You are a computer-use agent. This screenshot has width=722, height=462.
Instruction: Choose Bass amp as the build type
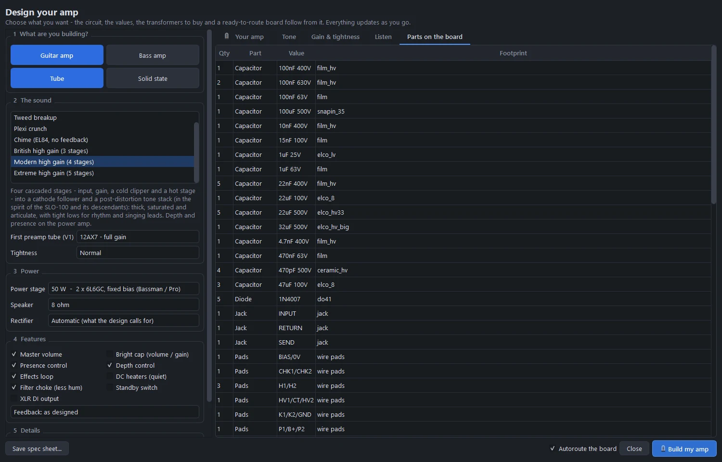click(153, 55)
